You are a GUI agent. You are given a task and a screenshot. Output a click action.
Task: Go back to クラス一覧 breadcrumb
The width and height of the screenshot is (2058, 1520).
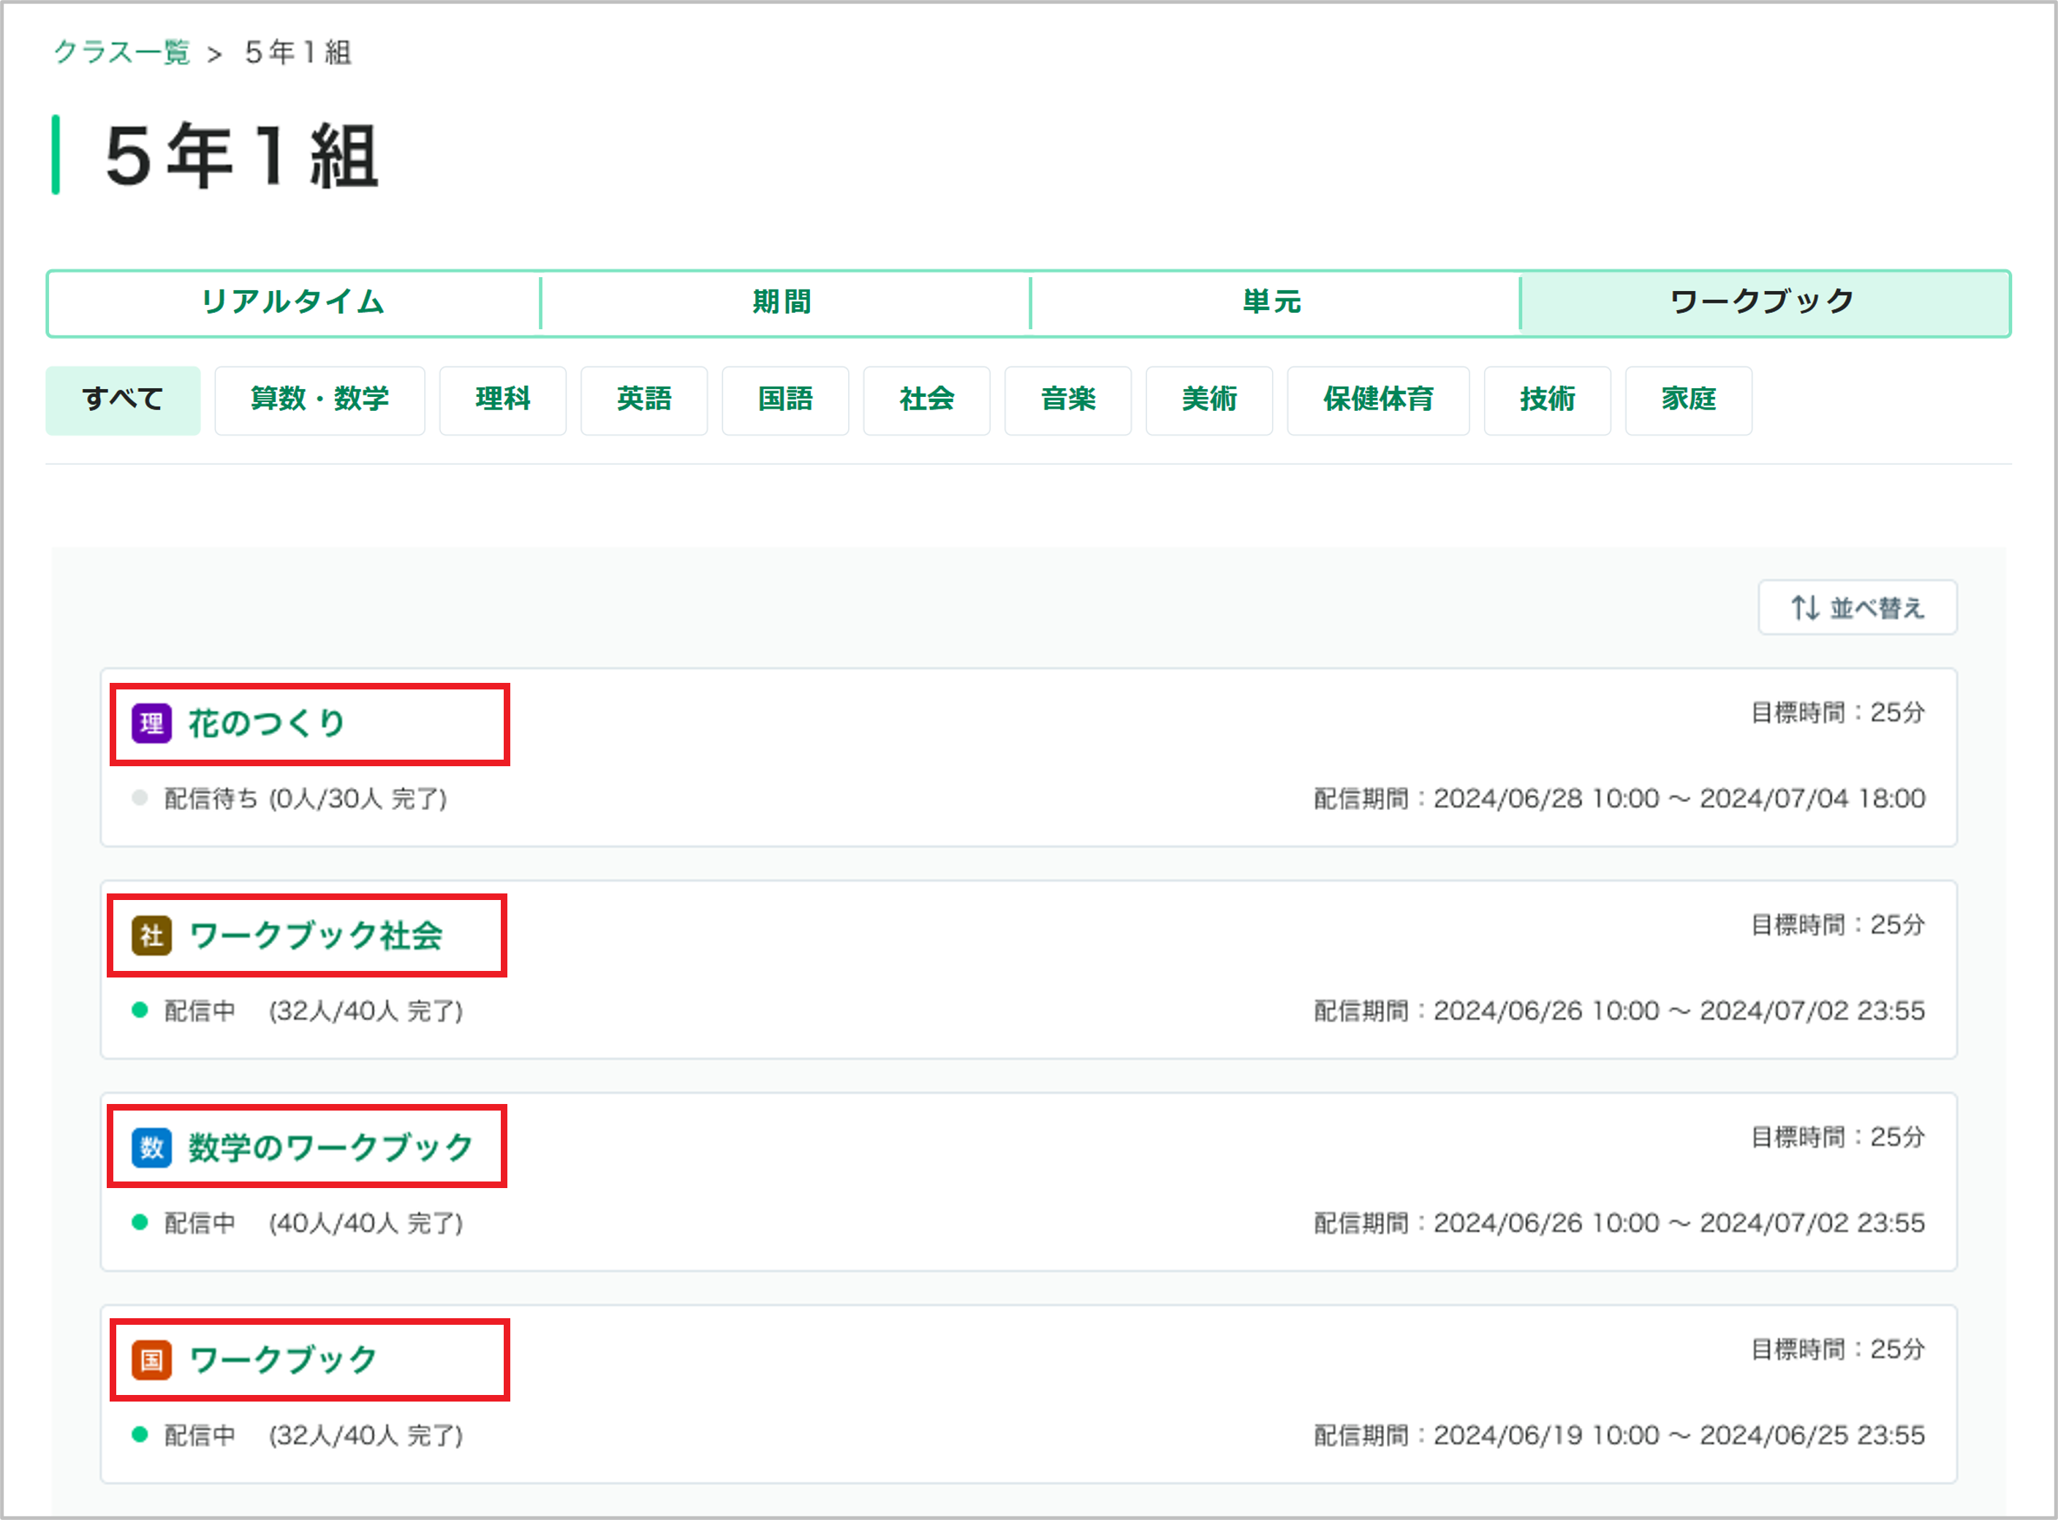point(121,53)
